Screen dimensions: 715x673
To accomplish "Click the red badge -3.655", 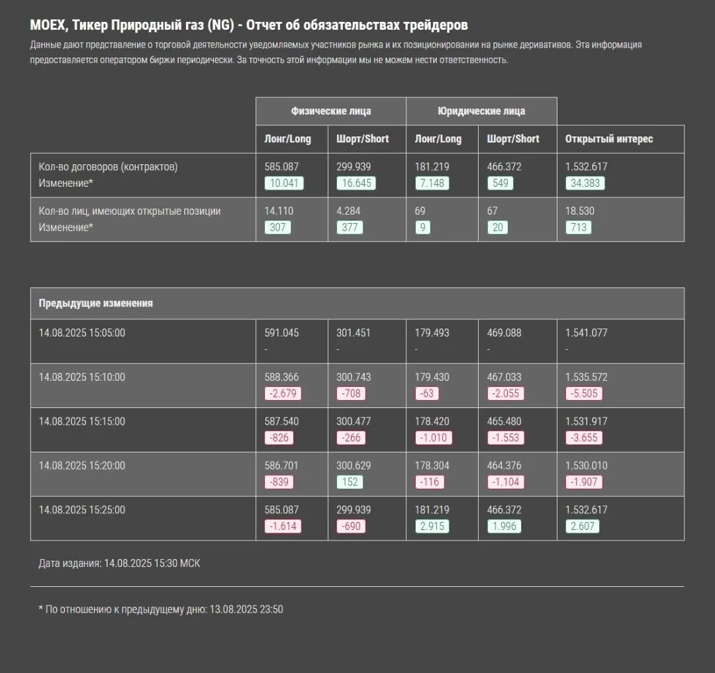I will pyautogui.click(x=584, y=438).
